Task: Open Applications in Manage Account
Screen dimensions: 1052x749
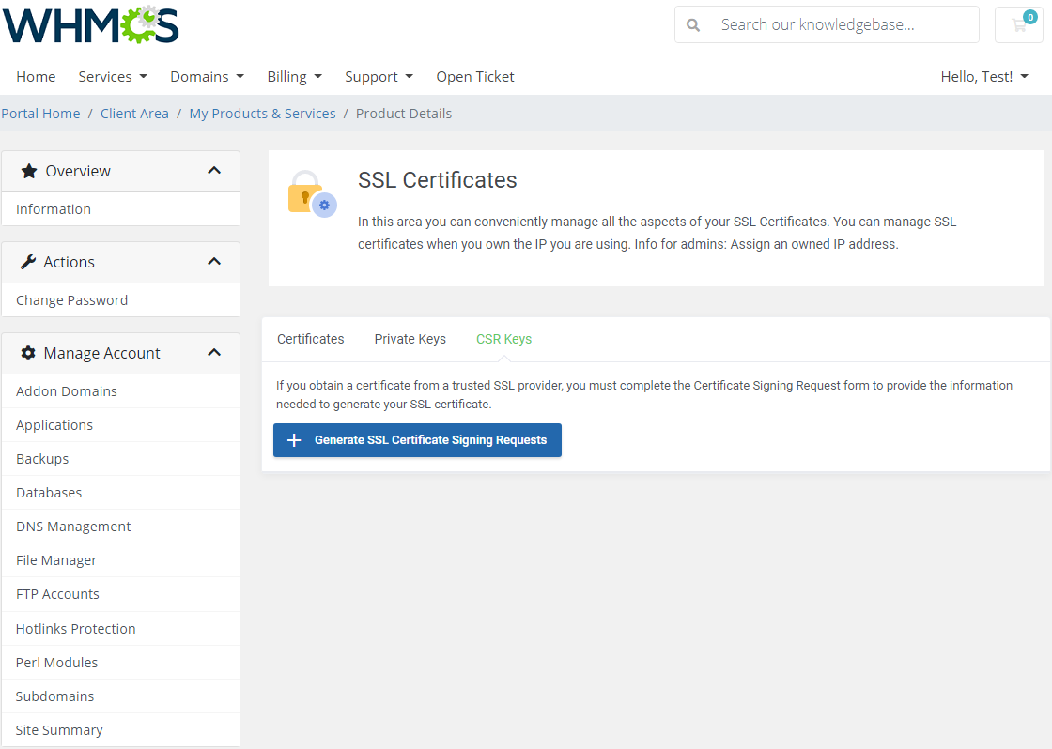Action: point(121,425)
